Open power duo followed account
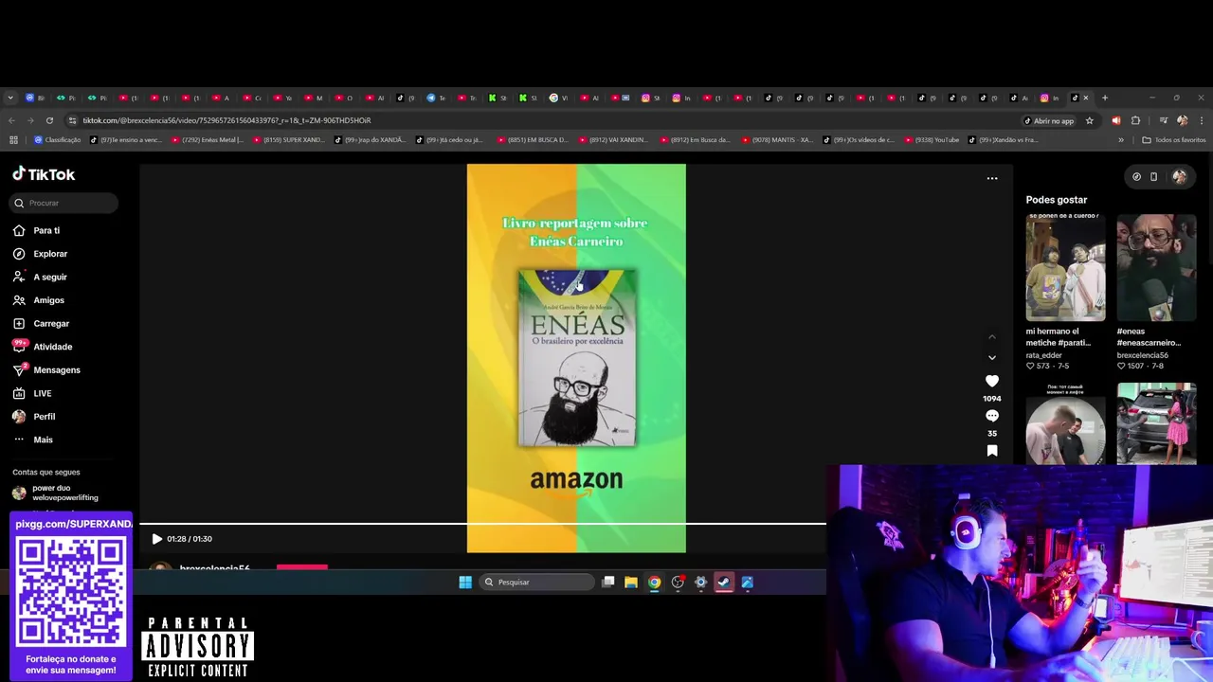Screen dimensions: 1213x682 coord(57,493)
